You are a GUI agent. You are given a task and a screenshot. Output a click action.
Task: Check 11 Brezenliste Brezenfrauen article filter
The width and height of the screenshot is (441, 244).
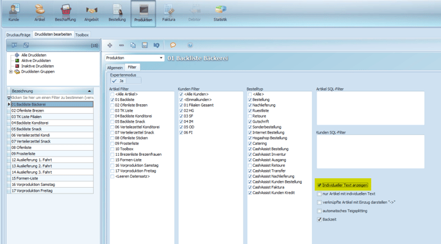(x=112, y=155)
